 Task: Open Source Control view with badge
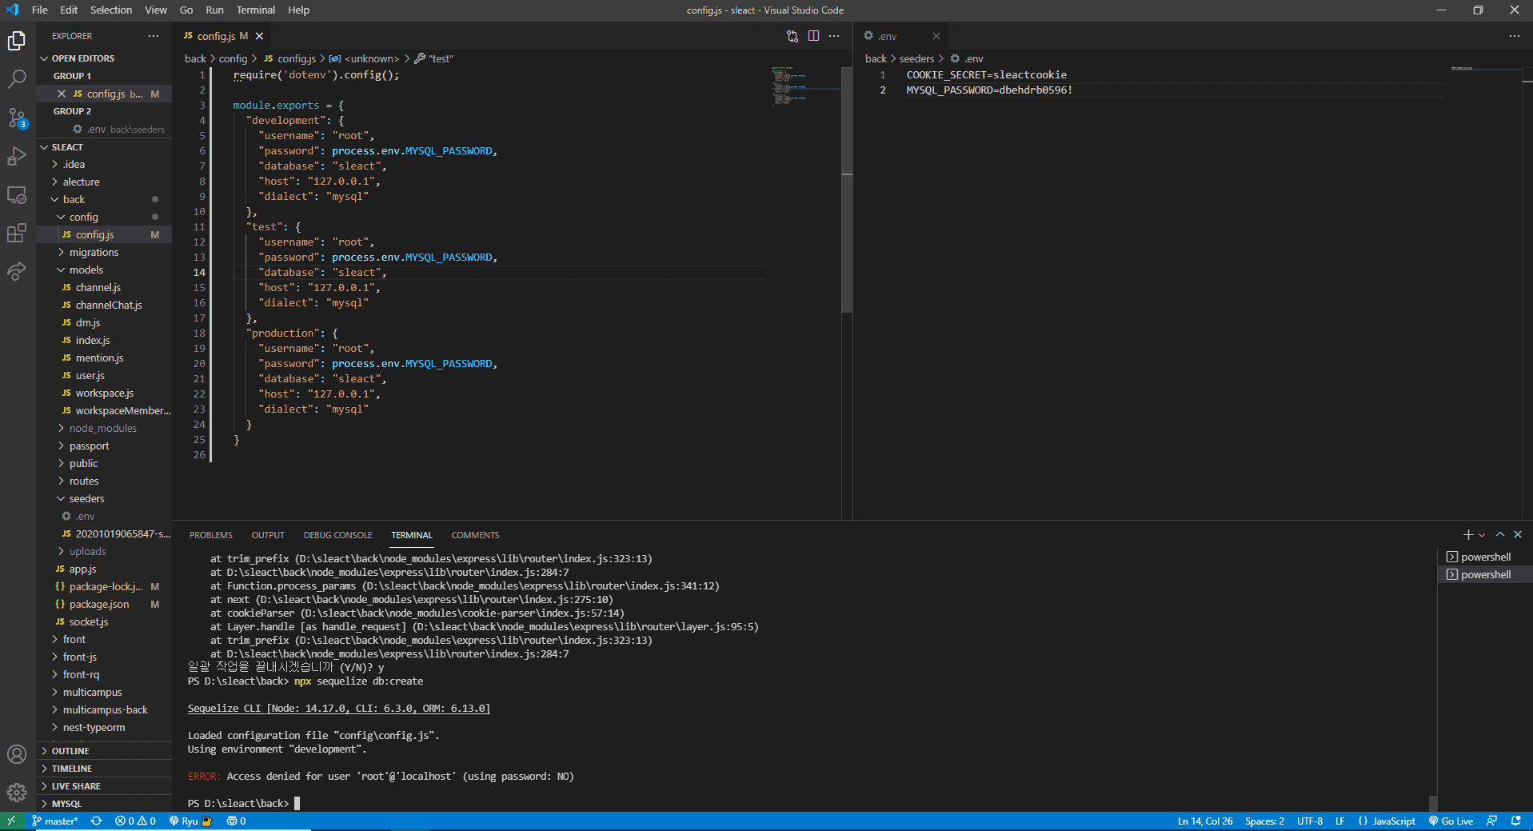pos(17,118)
